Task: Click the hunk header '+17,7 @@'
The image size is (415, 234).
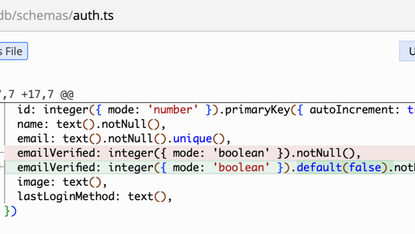Action: [x=47, y=95]
